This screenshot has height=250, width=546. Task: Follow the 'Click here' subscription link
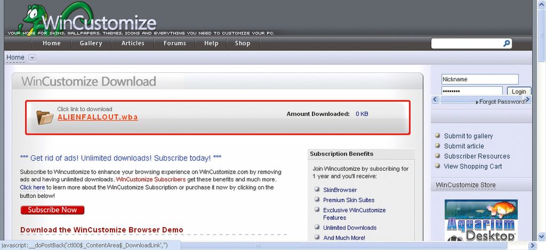pyautogui.click(x=33, y=187)
